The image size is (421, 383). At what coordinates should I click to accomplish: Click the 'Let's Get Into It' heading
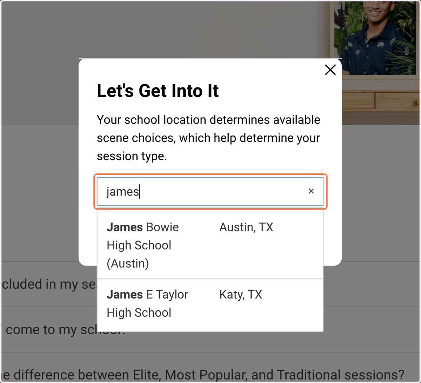tap(158, 91)
